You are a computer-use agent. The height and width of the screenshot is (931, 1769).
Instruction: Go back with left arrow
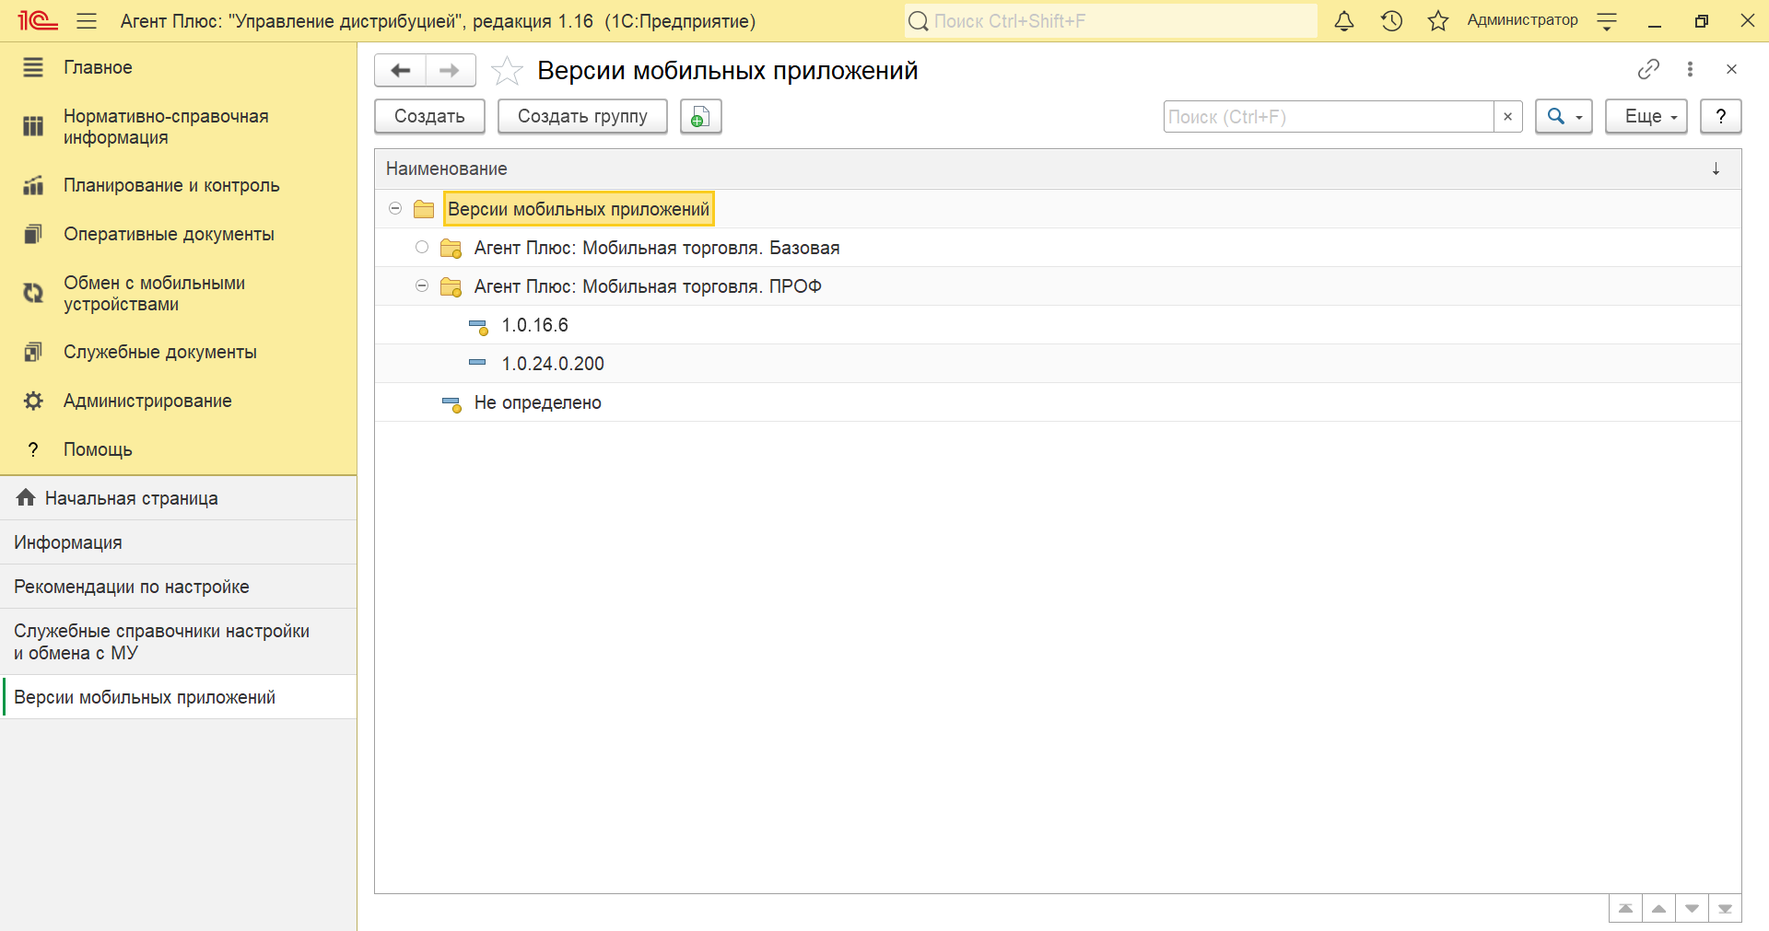[x=401, y=70]
